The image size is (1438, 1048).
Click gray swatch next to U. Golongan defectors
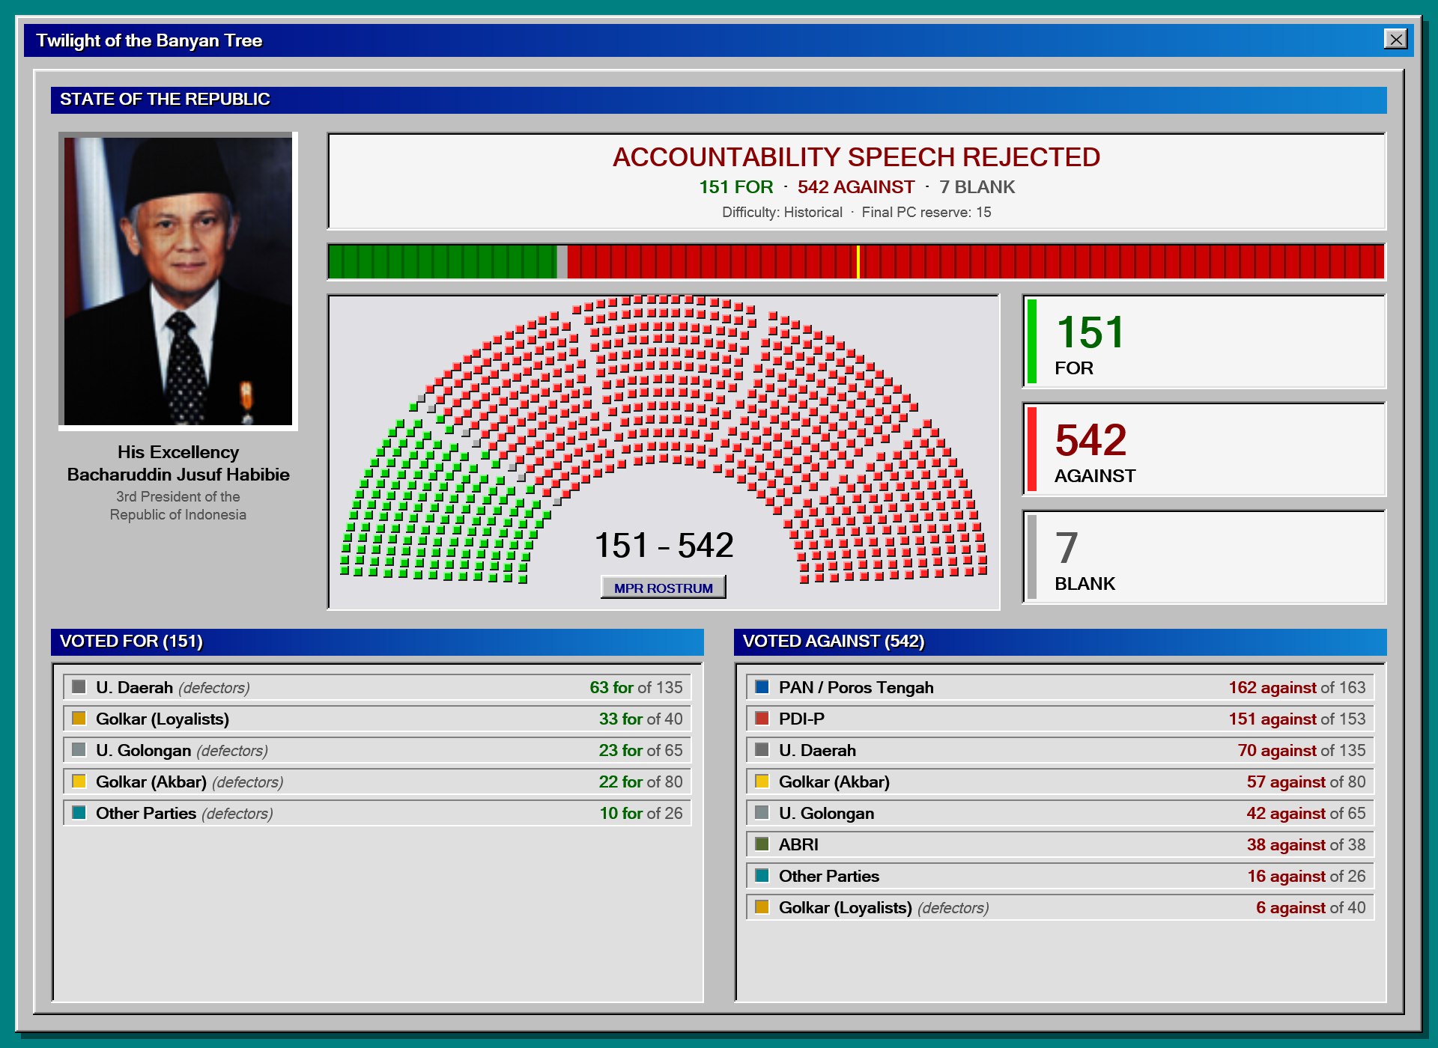[x=79, y=749]
